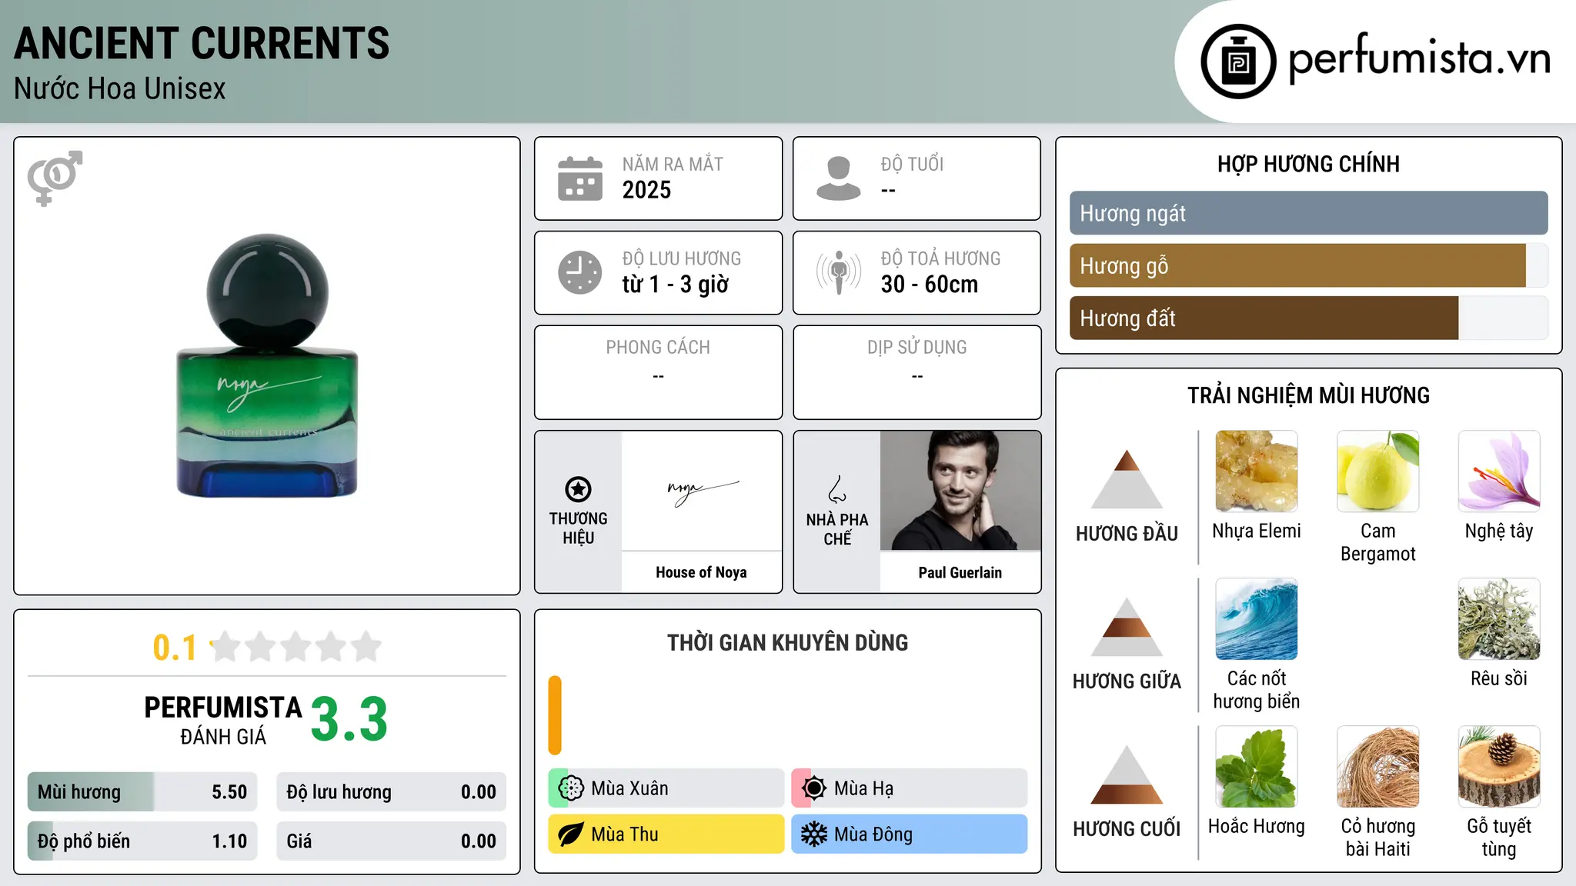
Task: Click the sillage value 30 - 60cm
Action: [x=930, y=285]
